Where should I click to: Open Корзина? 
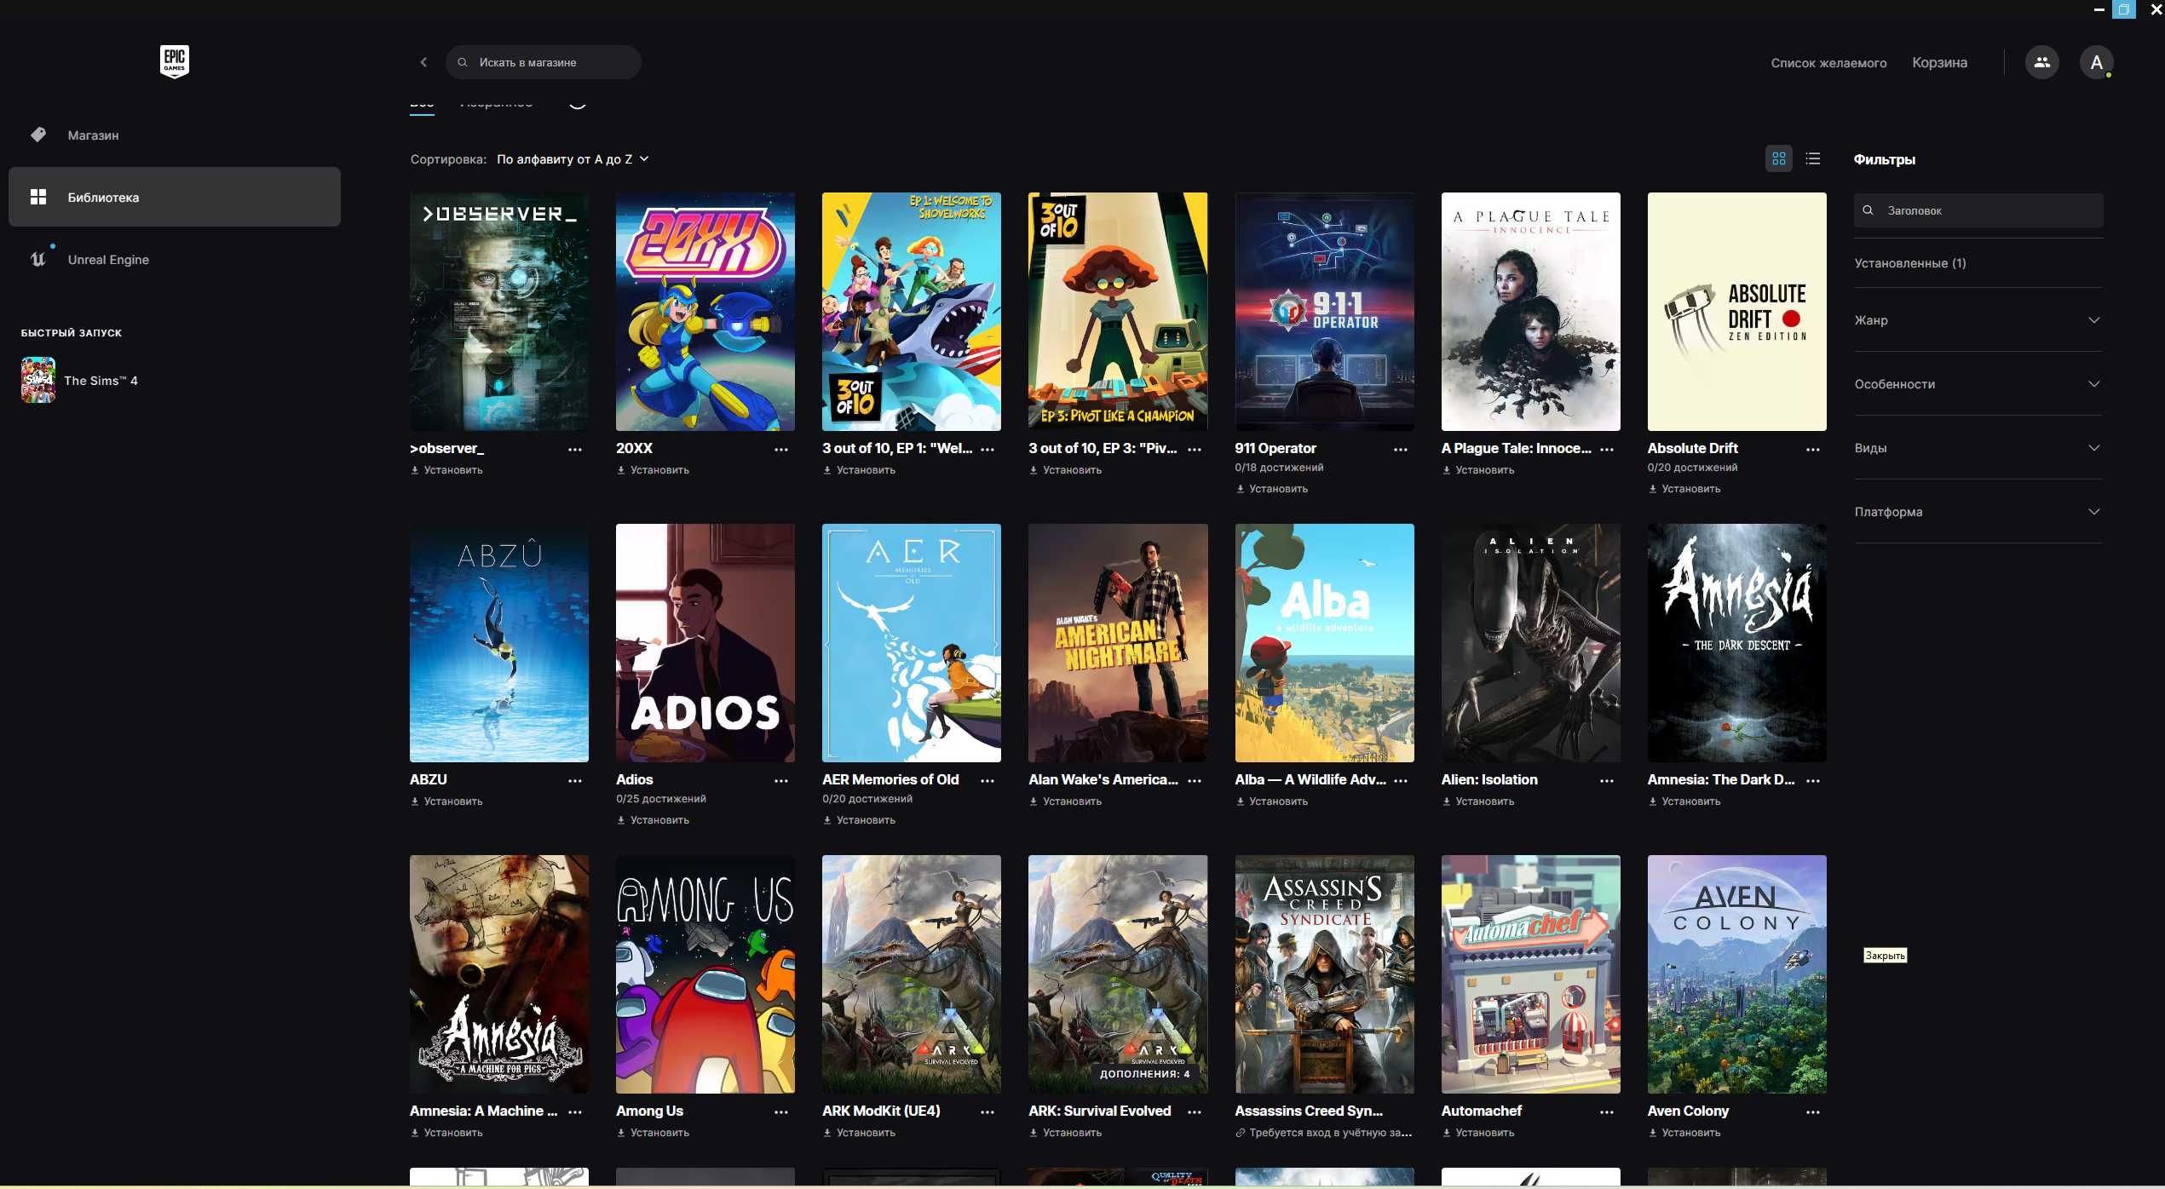(1939, 62)
